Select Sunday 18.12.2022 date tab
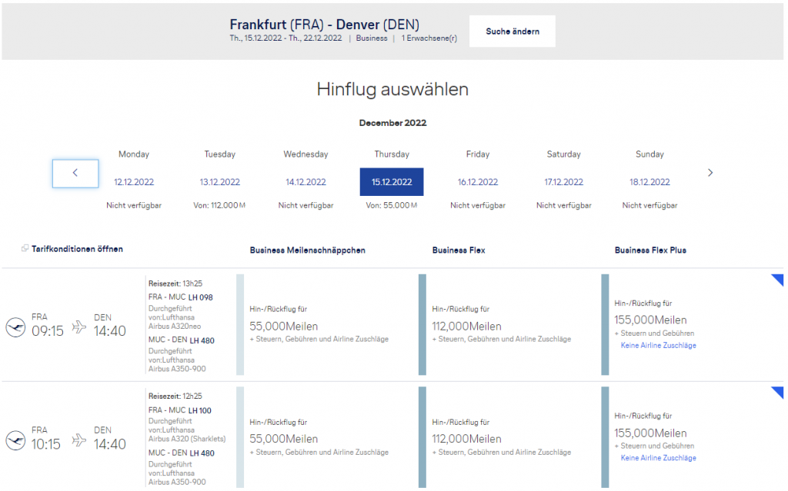788x491 pixels. 649,182
